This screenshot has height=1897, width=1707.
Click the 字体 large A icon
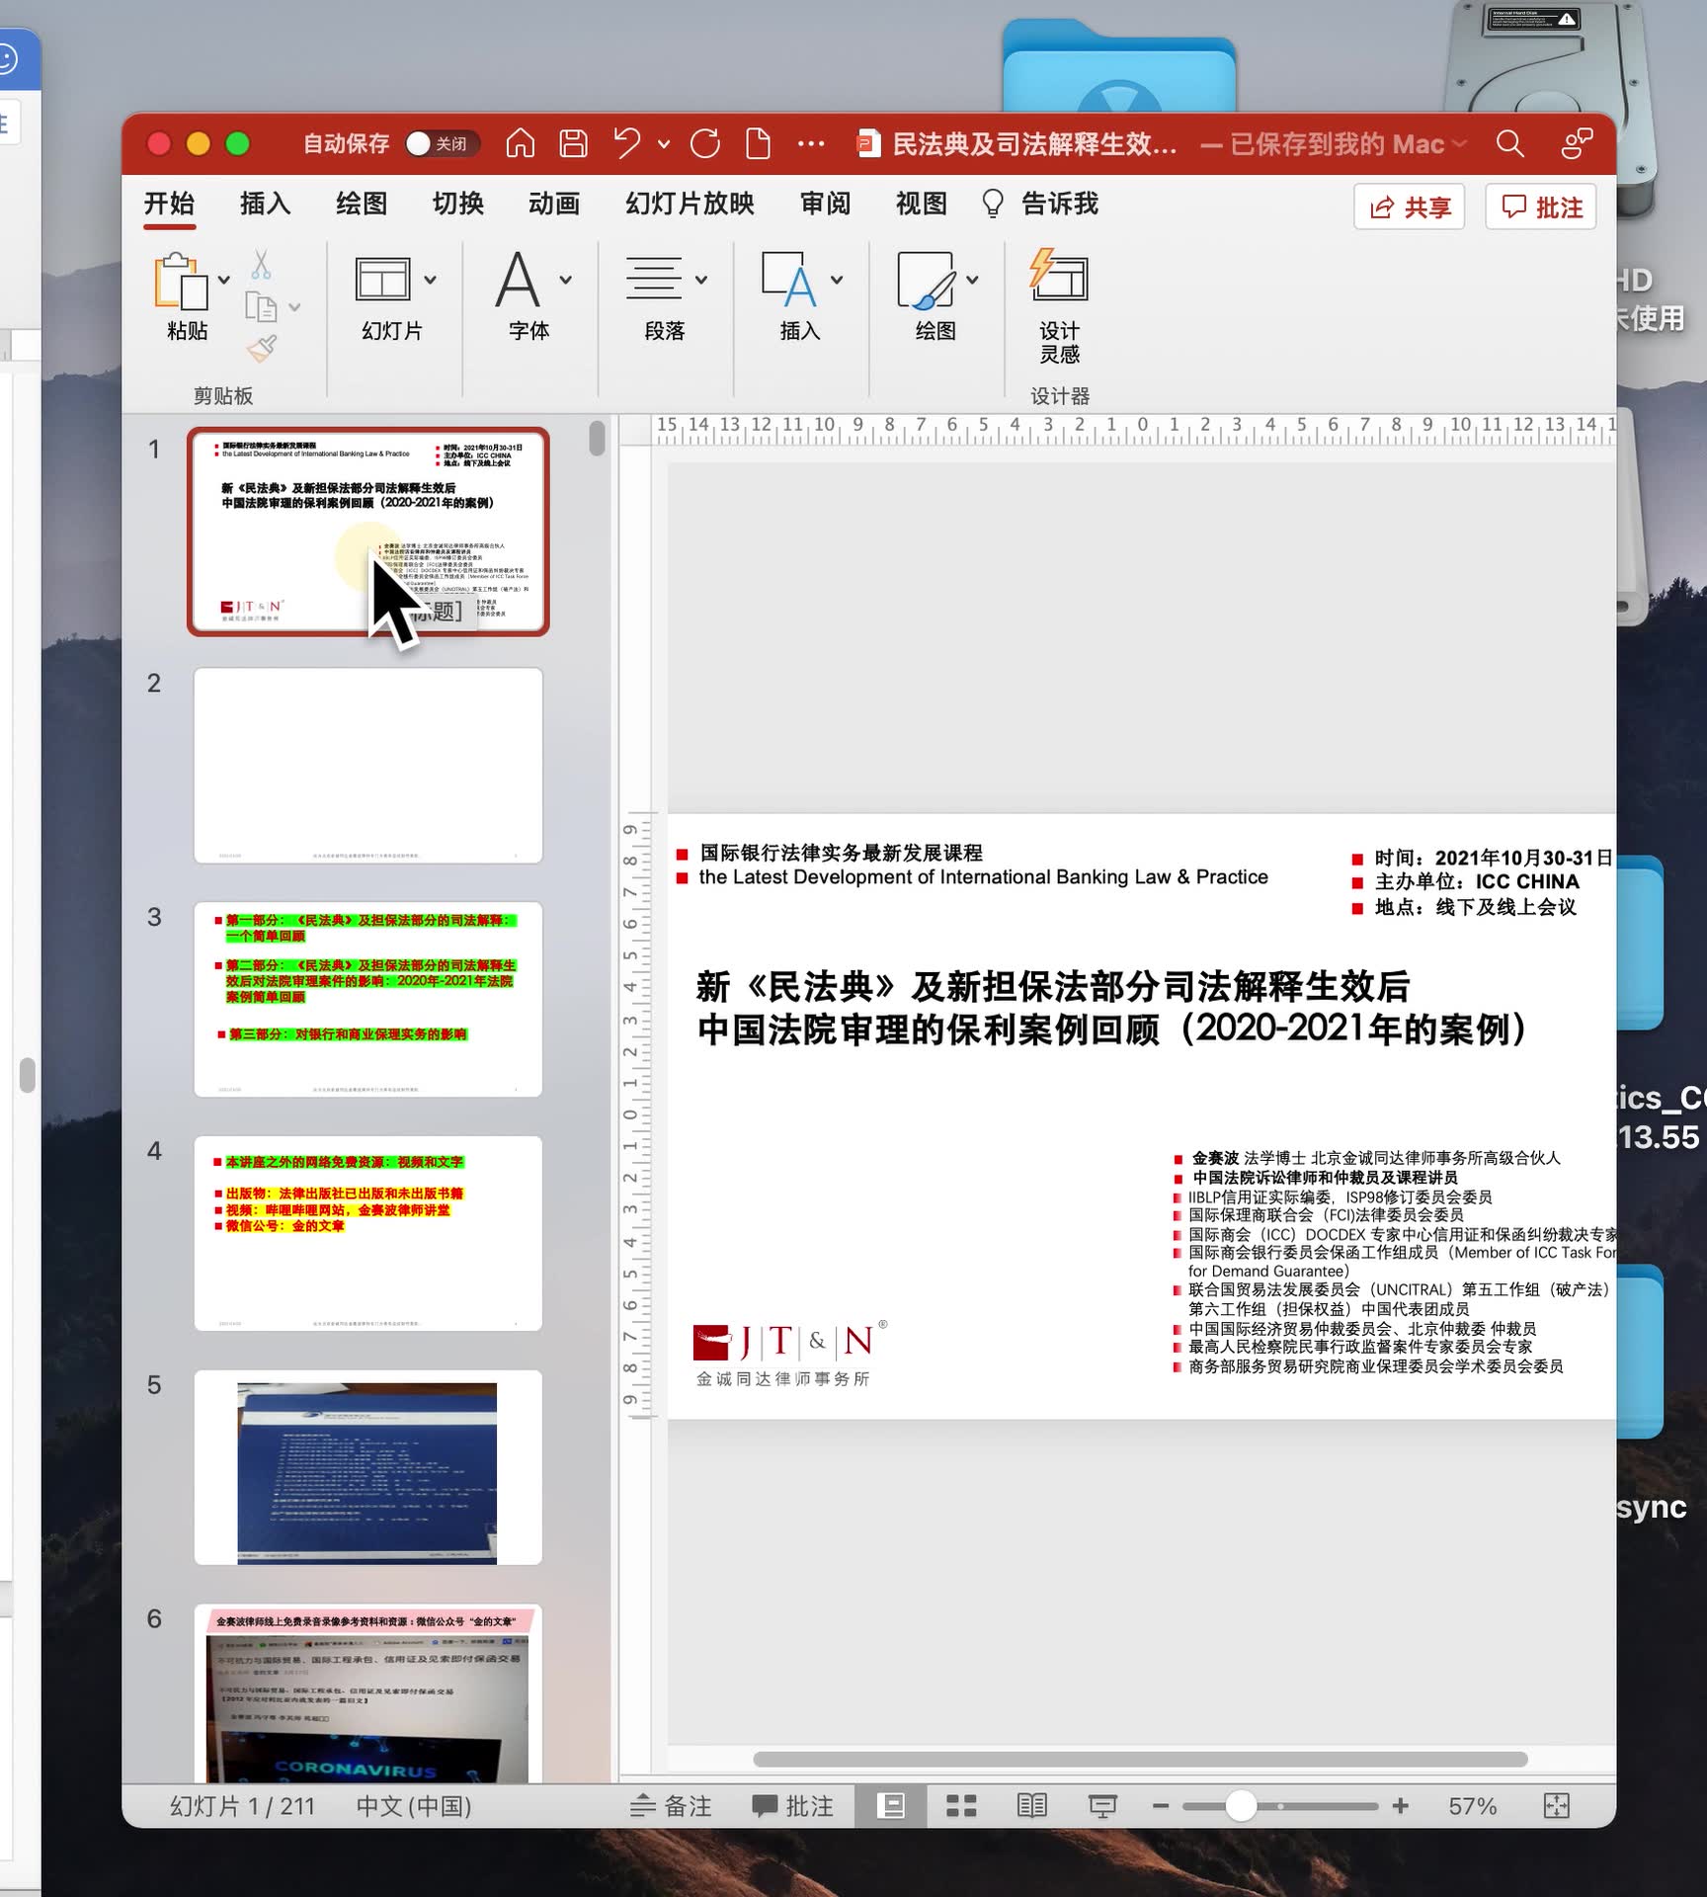coord(519,280)
